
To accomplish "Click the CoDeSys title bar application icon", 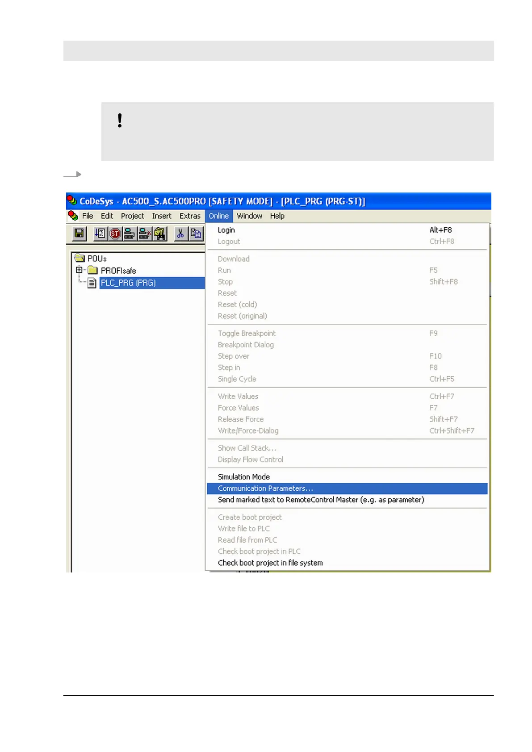I will [x=71, y=201].
